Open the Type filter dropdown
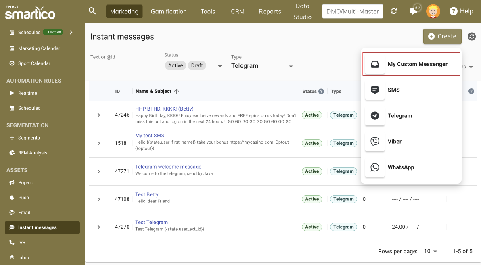This screenshot has height=265, width=481. point(291,66)
